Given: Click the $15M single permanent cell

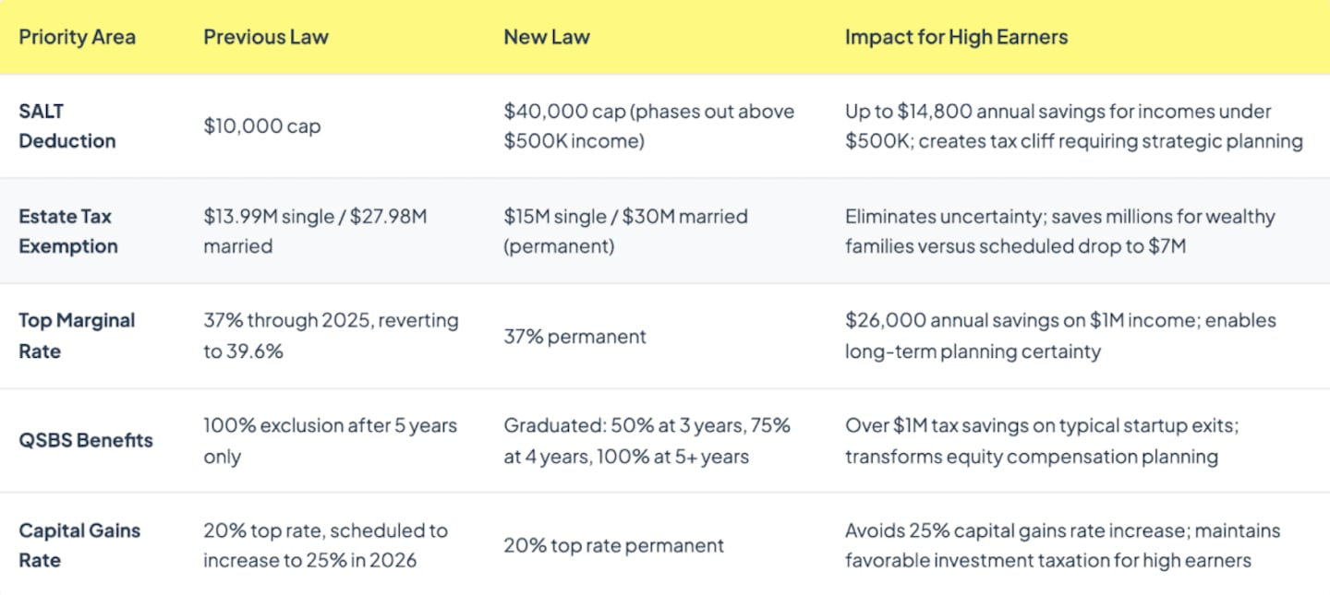Looking at the screenshot, I should point(625,232).
